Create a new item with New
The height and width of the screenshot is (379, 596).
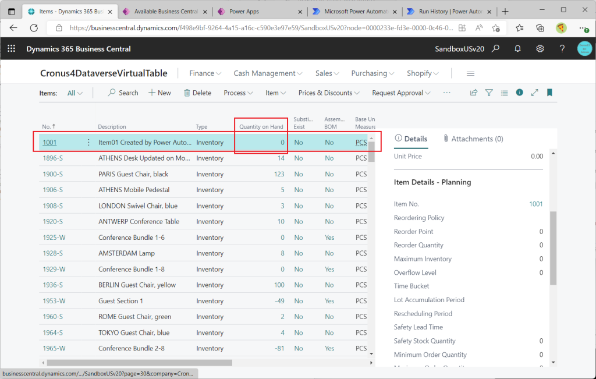159,93
